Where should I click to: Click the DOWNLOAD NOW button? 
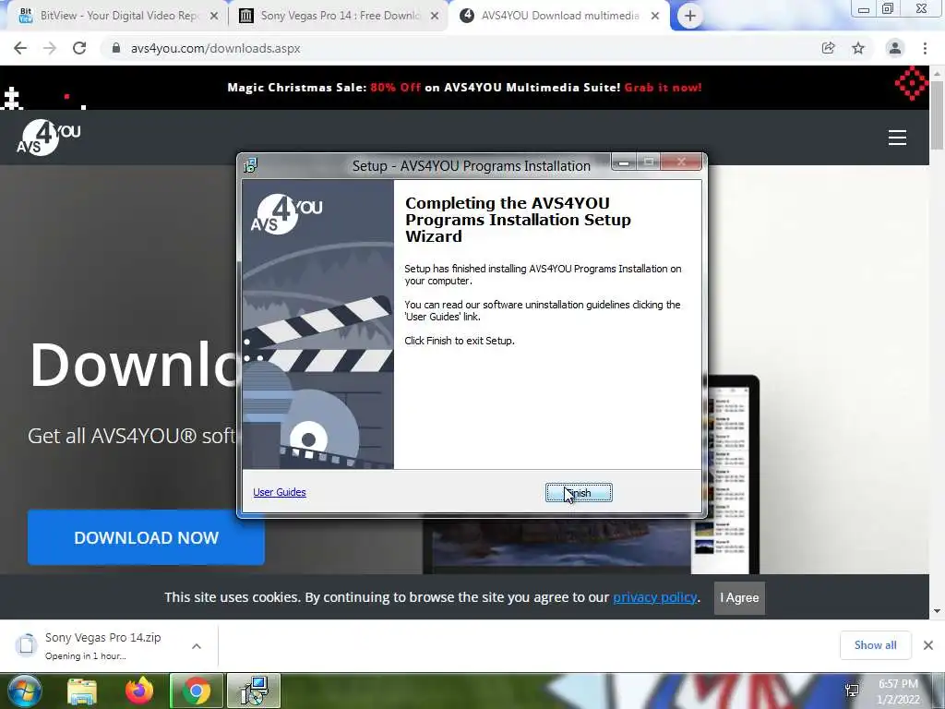pos(146,537)
